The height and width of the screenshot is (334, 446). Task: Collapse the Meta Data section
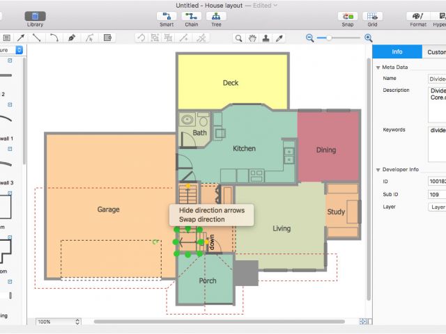pyautogui.click(x=378, y=67)
